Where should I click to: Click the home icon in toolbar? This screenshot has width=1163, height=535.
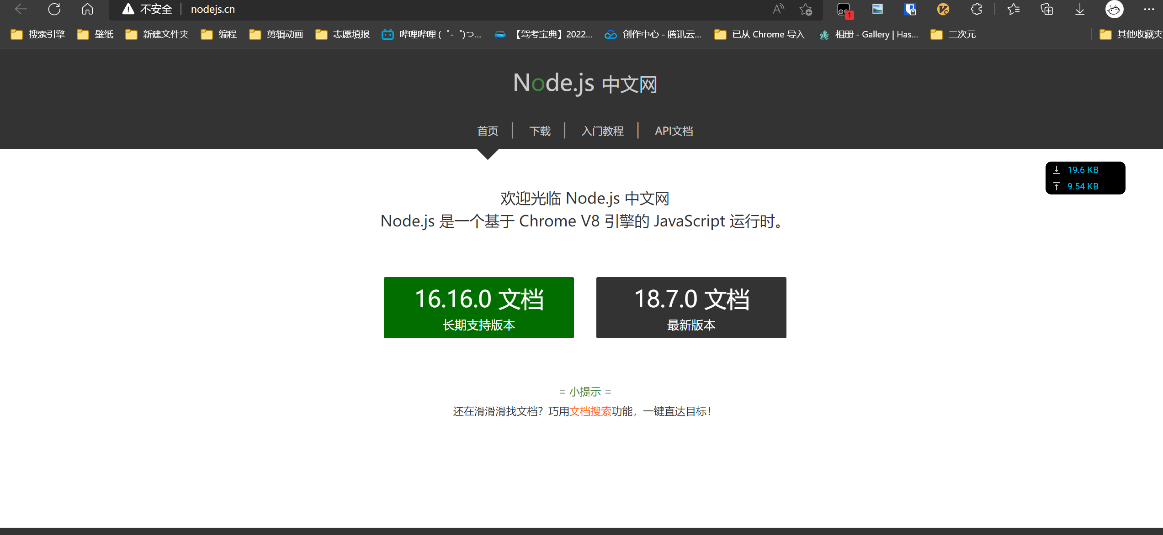(87, 9)
